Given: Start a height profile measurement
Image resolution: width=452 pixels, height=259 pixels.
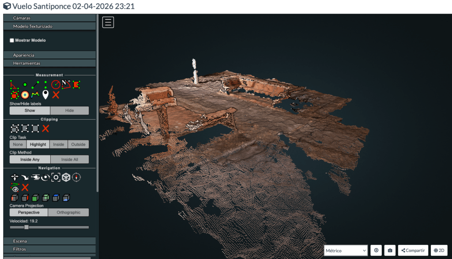Looking at the screenshot, I should tap(35, 94).
